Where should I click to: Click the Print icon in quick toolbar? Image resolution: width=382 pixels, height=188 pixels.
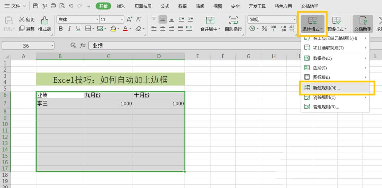[53, 6]
